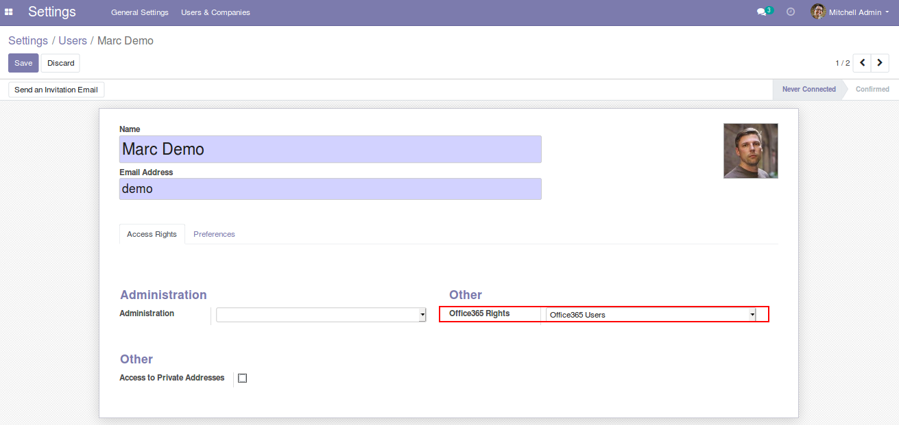Open the activities clock icon
This screenshot has height=425, width=899.
point(791,12)
